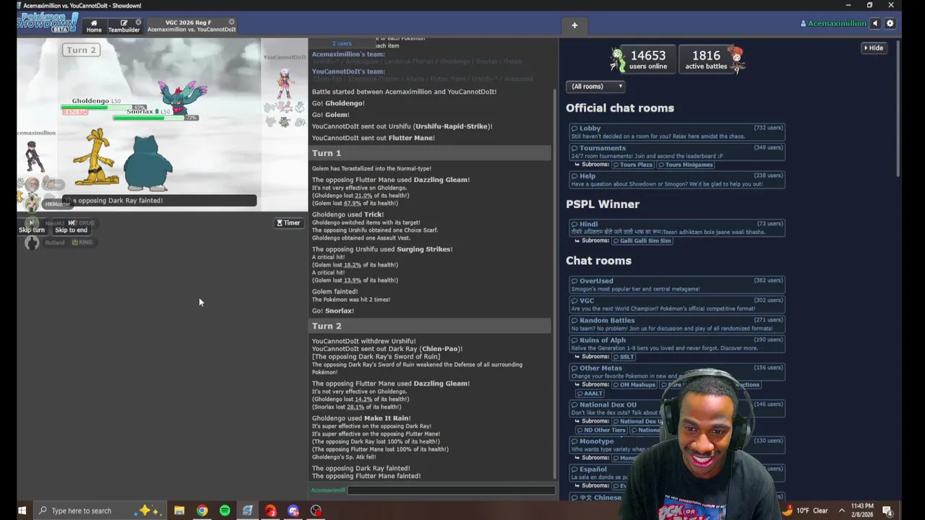The height and width of the screenshot is (520, 925).
Task: Open Chrome from taskbar
Action: pos(202,511)
